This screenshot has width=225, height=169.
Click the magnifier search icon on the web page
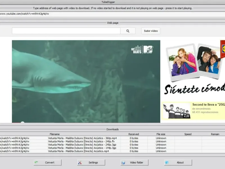[128, 31]
